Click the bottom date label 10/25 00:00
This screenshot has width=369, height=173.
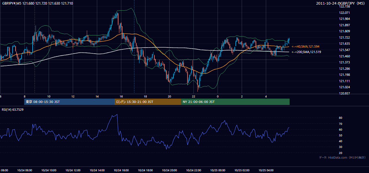click(218, 170)
